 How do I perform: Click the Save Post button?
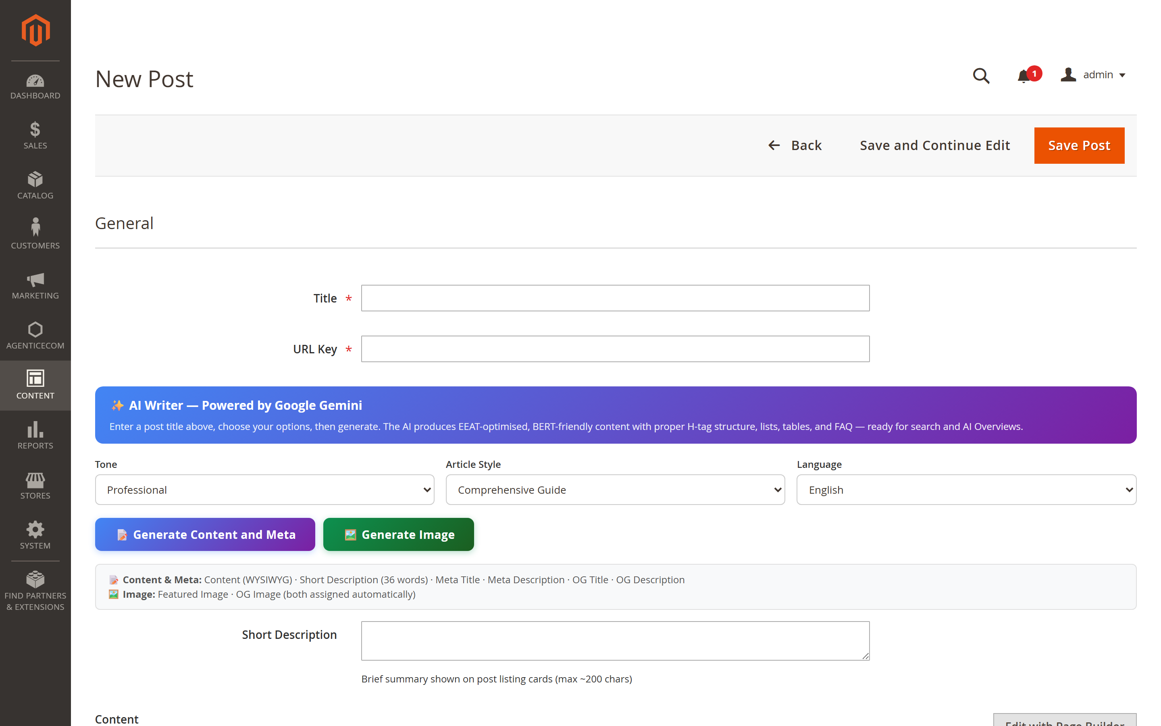point(1079,146)
